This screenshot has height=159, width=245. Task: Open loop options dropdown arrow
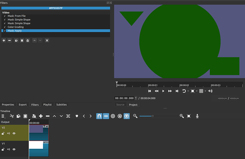click(x=188, y=91)
